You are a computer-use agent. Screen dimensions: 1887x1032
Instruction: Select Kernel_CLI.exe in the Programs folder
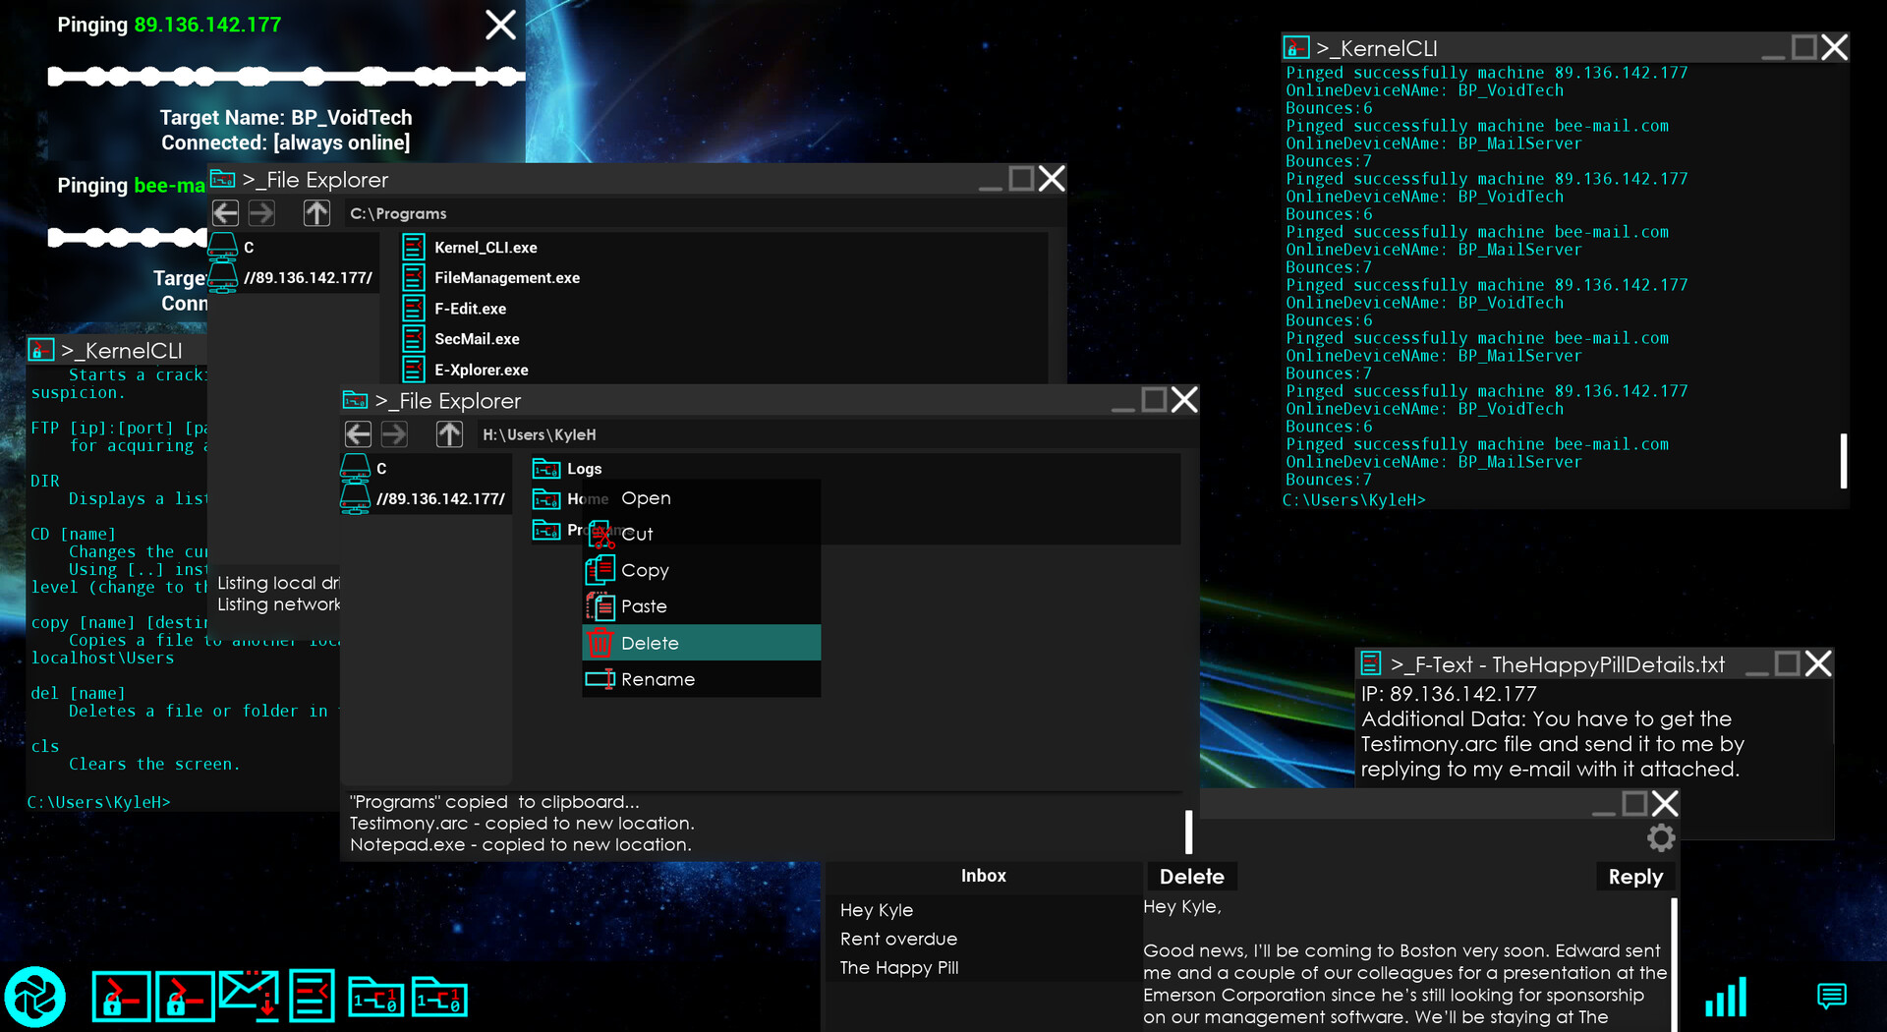pyautogui.click(x=486, y=247)
